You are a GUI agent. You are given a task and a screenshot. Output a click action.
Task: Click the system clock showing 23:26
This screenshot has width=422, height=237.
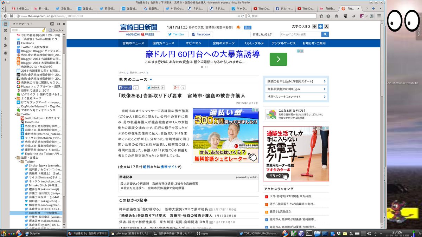397,232
